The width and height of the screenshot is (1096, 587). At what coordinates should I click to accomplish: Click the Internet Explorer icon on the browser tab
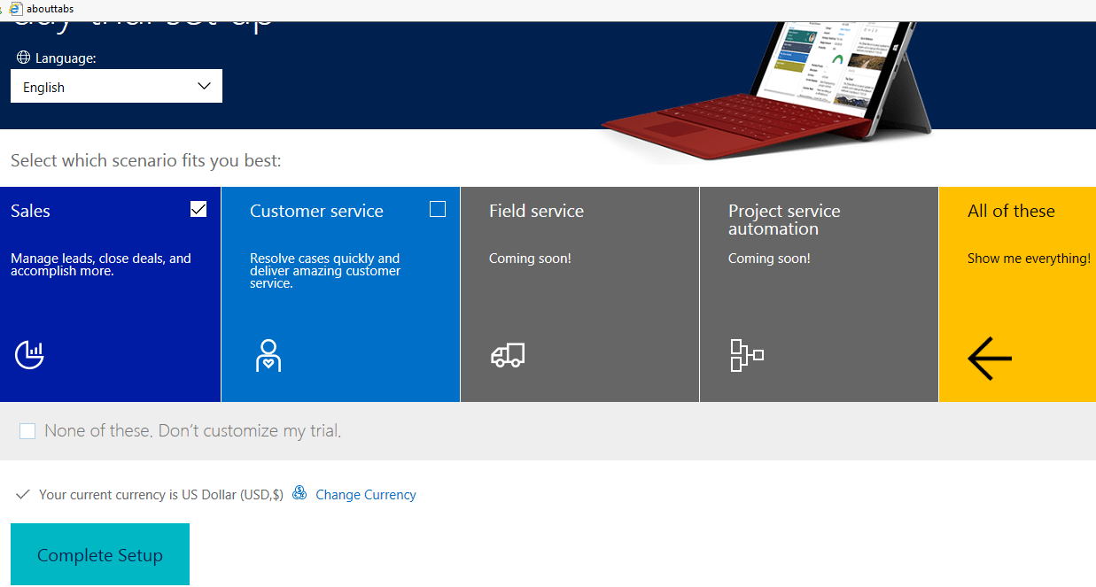click(18, 8)
